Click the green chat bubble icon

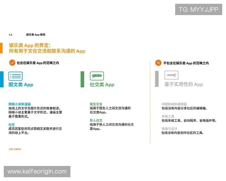point(97,76)
